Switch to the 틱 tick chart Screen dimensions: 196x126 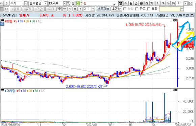click(x=152, y=3)
